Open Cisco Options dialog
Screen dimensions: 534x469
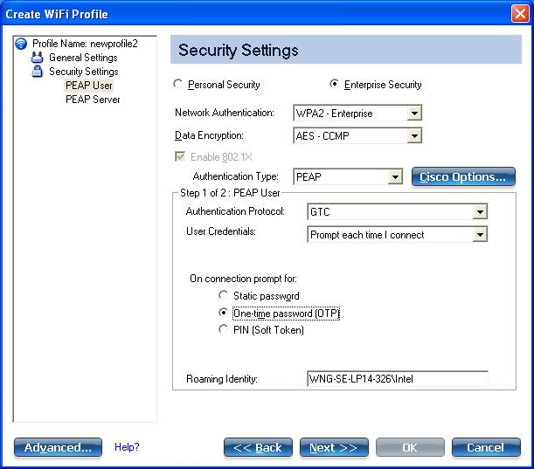click(463, 177)
